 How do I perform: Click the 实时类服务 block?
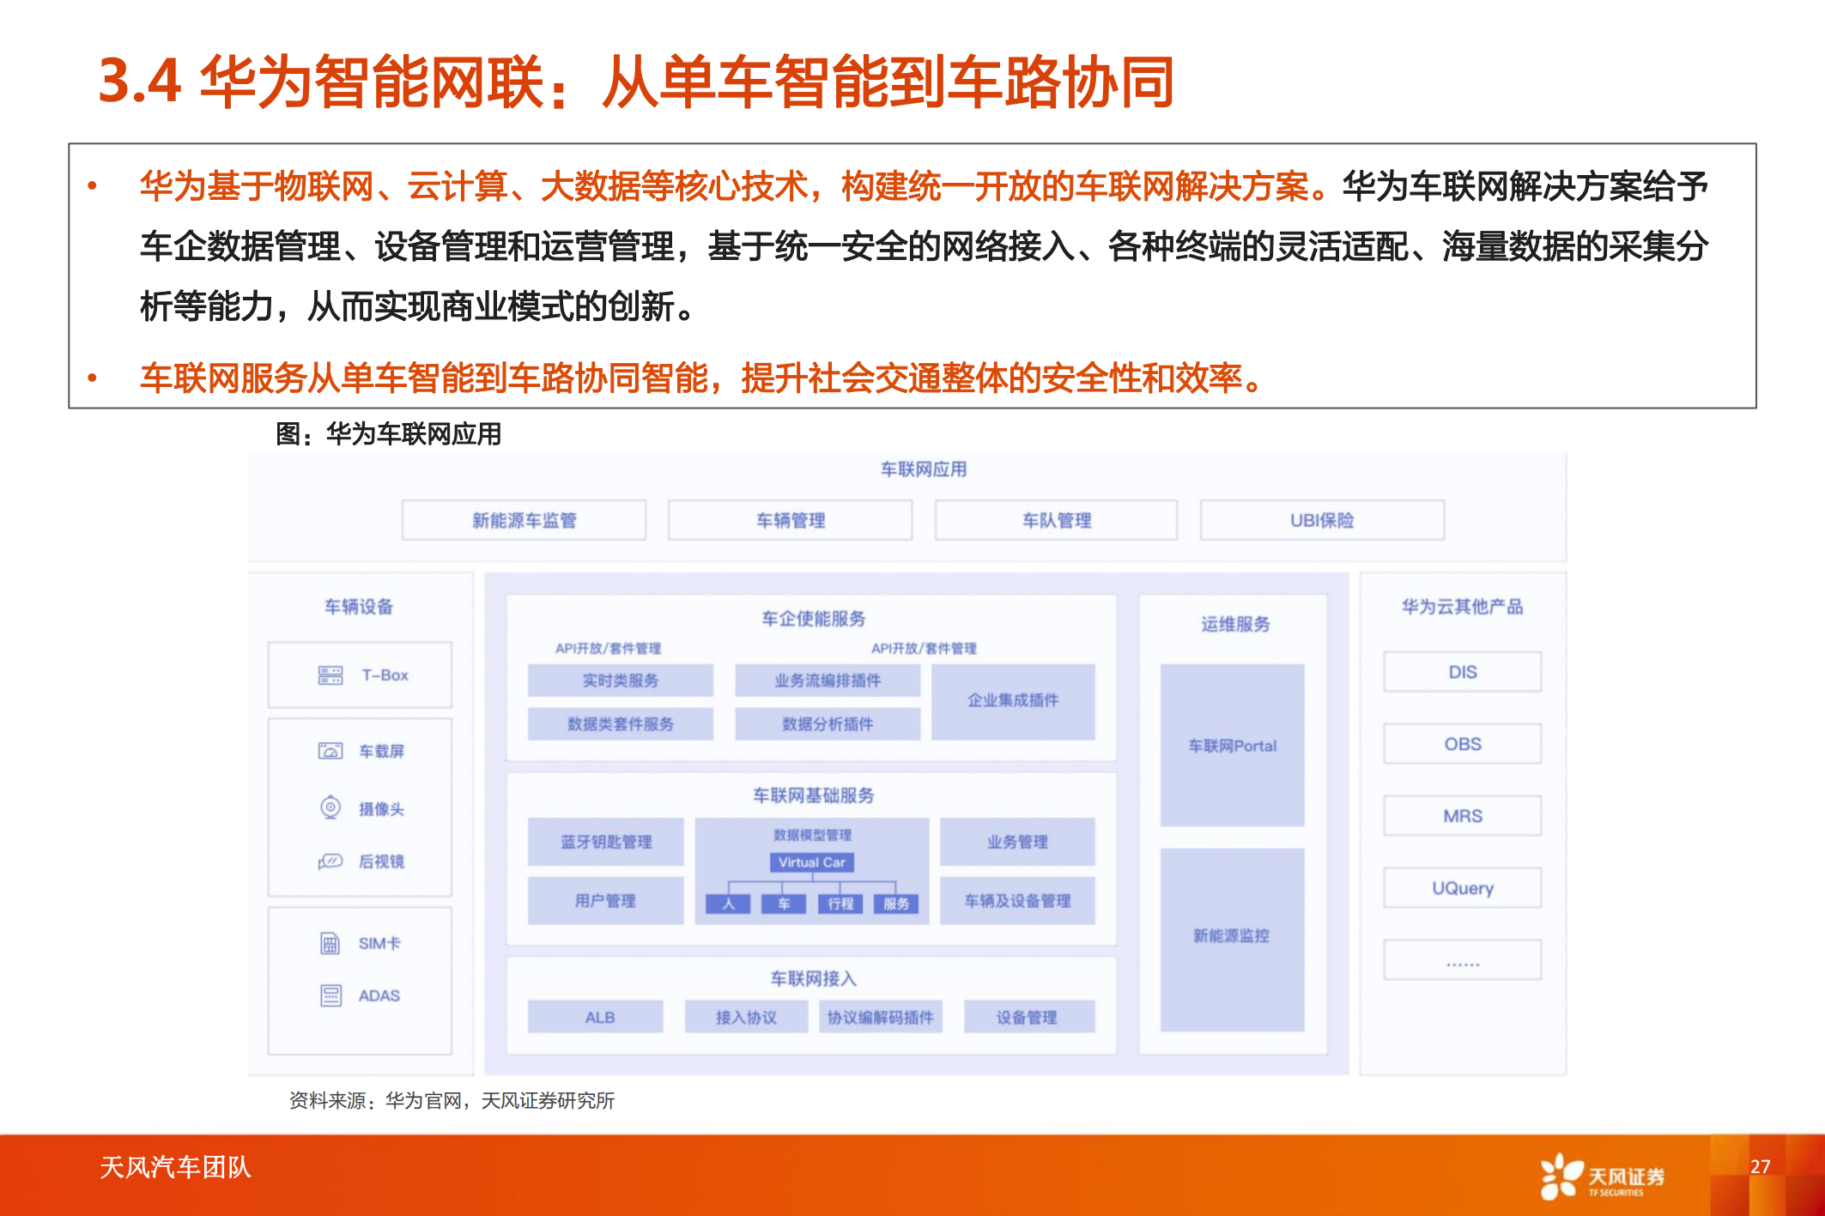[x=620, y=681]
